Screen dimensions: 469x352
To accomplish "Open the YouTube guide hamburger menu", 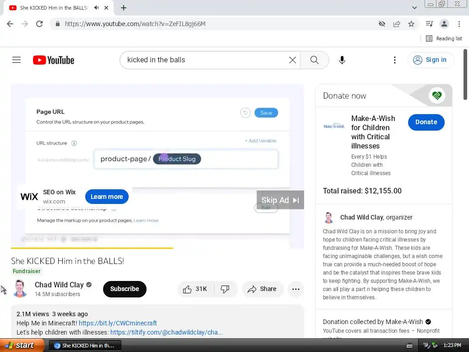I will click(16, 60).
